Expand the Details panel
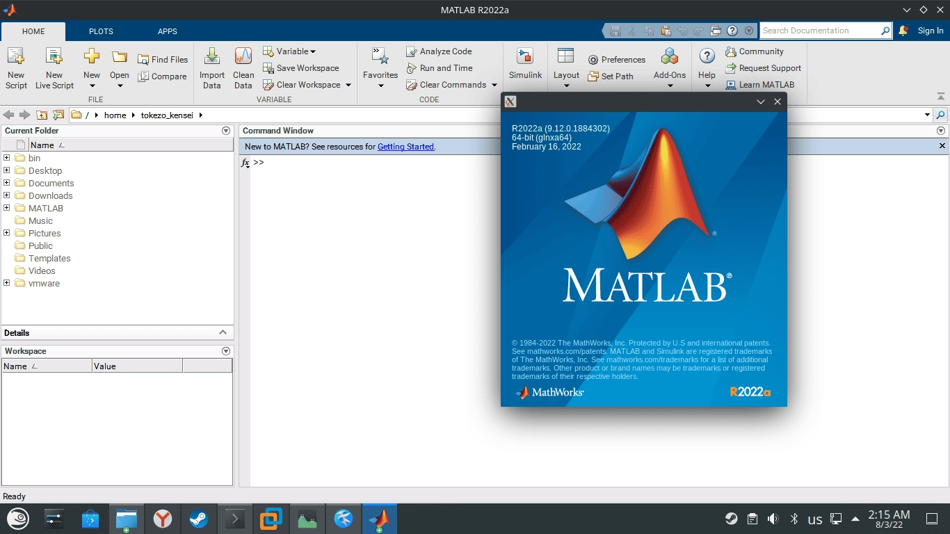 223,332
